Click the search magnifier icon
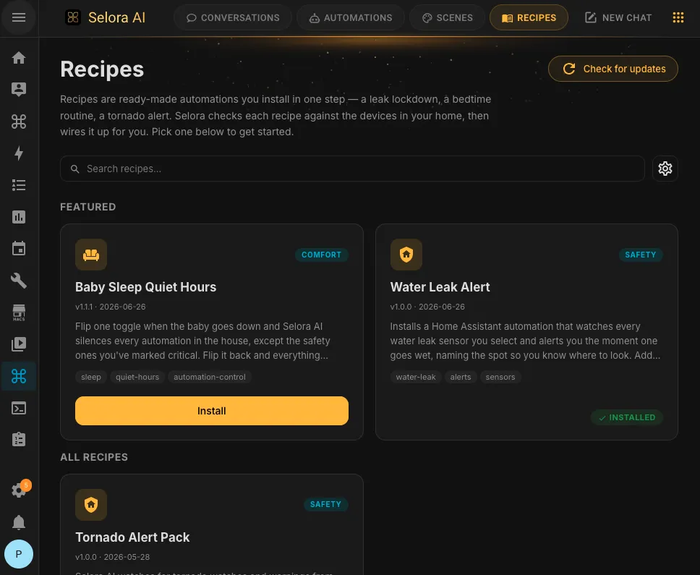The height and width of the screenshot is (575, 700). click(75, 169)
